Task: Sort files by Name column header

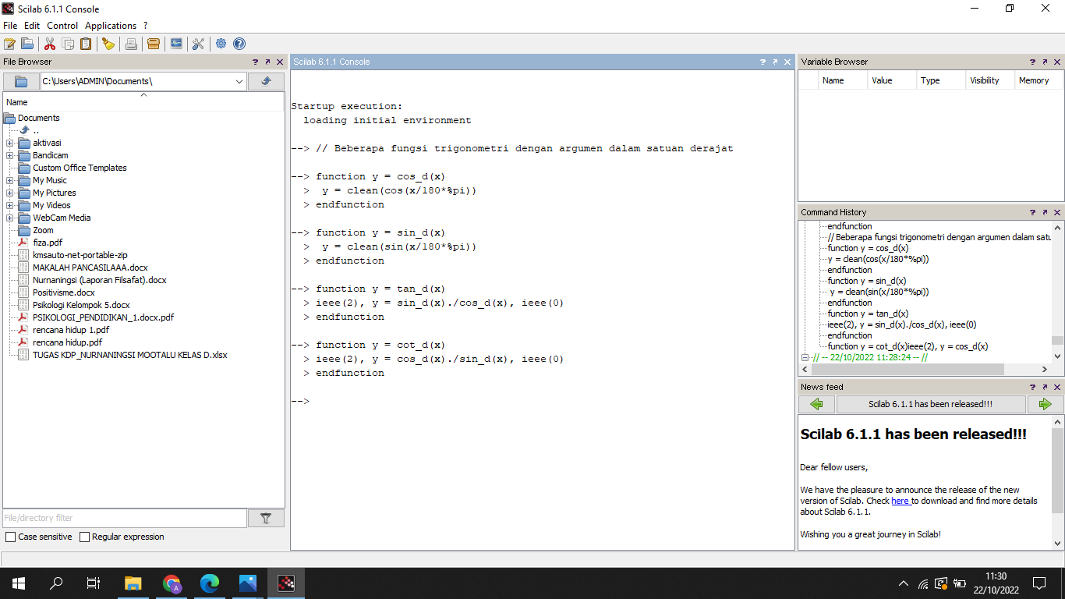Action: point(143,101)
